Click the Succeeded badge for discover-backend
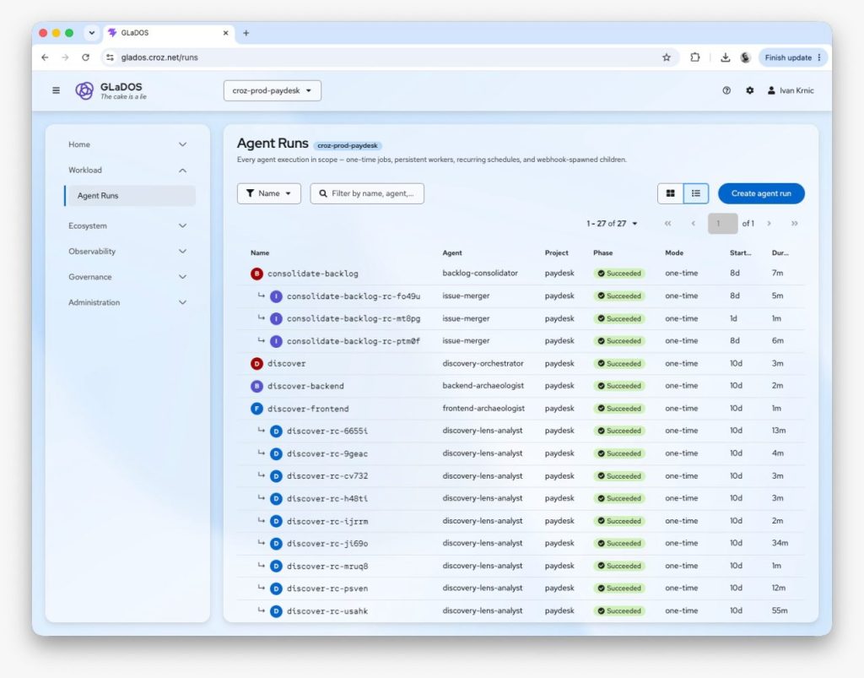This screenshot has width=864, height=678. (x=619, y=387)
